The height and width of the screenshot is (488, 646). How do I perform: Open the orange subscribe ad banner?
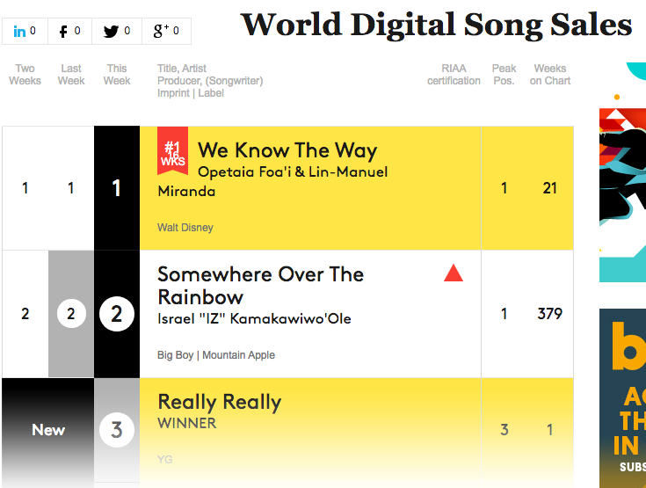point(622,398)
